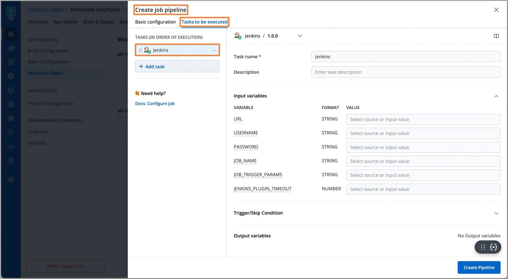508x279 pixels.
Task: Click the JOB_NAME variable name
Action: (x=245, y=161)
